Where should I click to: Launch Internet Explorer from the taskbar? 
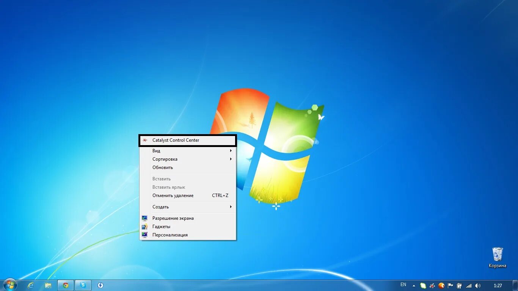(31, 285)
